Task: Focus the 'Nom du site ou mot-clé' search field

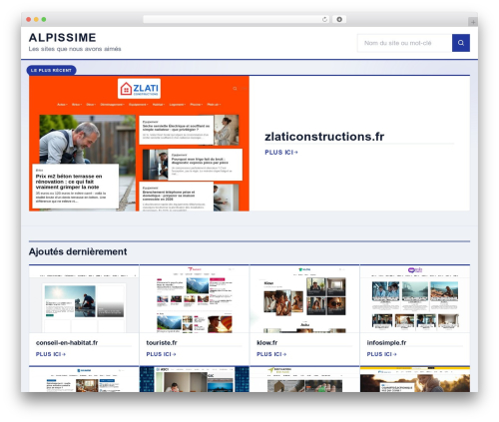Action: tap(404, 43)
